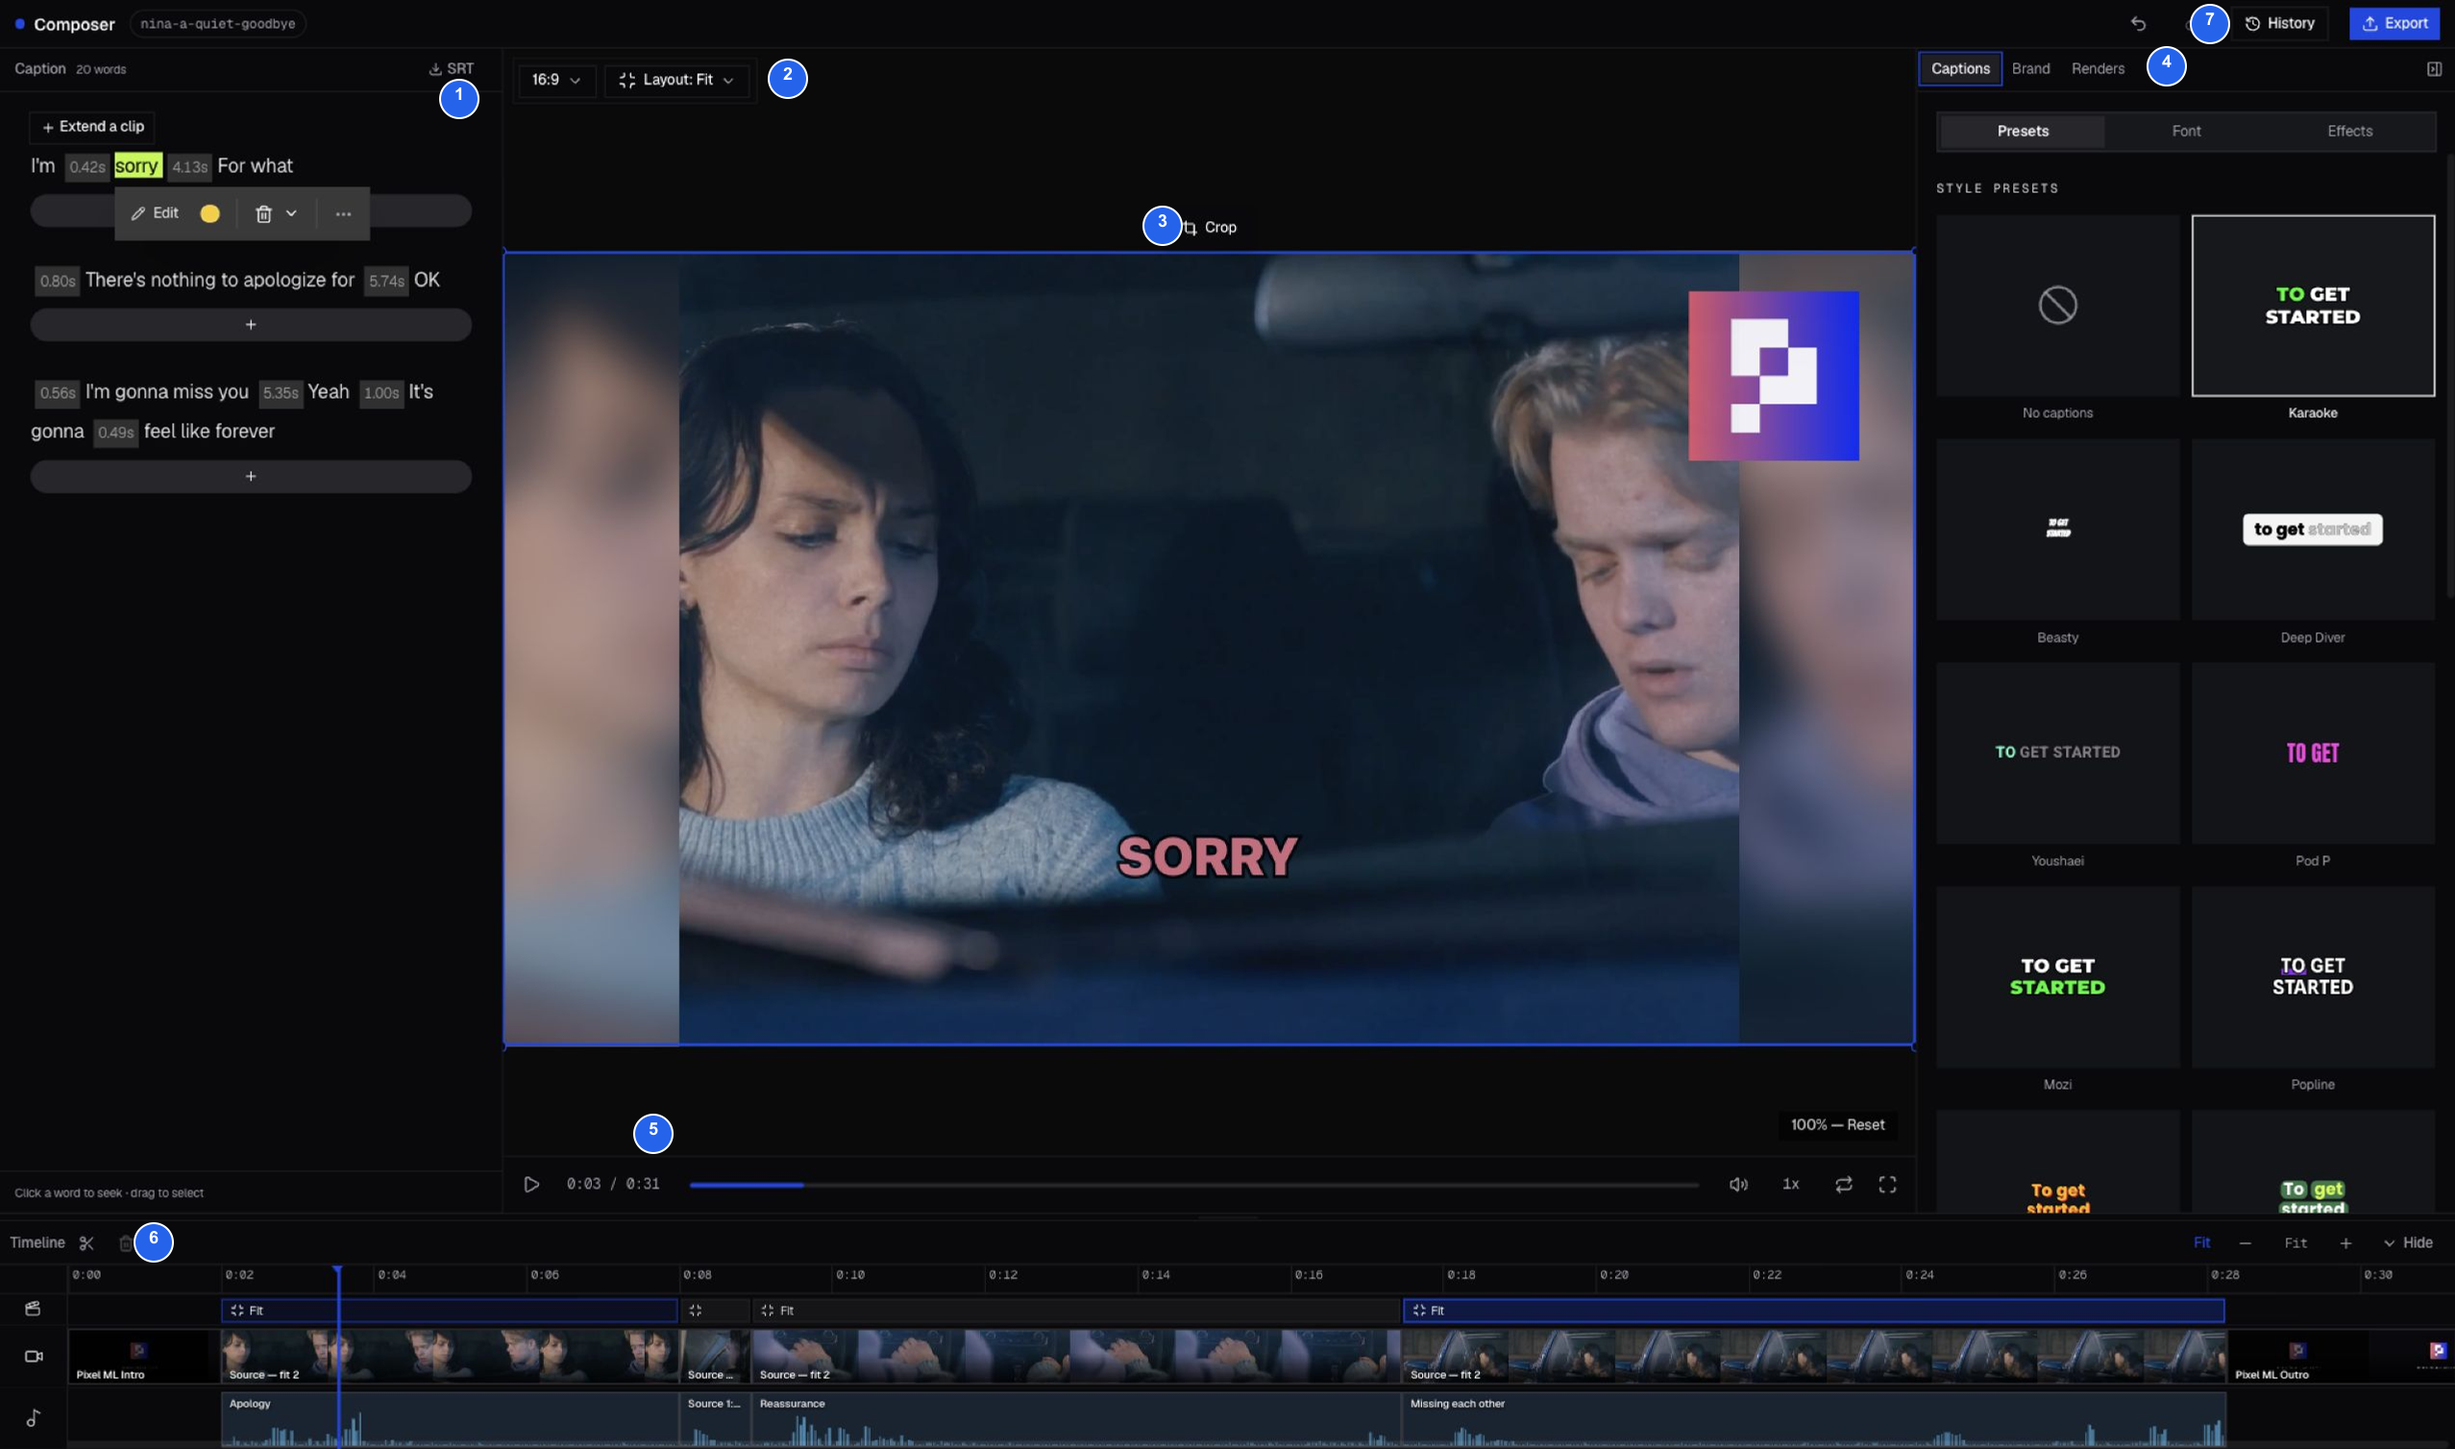The height and width of the screenshot is (1449, 2455).
Task: Pick the yellow highlight color dot
Action: click(x=209, y=214)
